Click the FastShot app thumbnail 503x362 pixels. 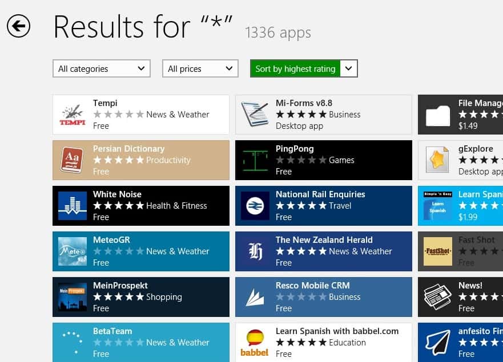click(438, 251)
